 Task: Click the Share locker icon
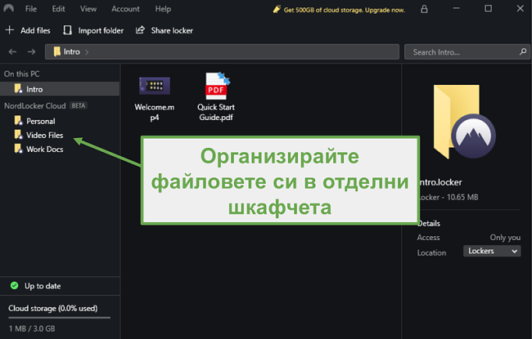pos(140,29)
